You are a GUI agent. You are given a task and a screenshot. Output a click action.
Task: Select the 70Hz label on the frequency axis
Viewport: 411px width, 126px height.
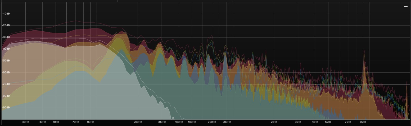tap(75, 122)
